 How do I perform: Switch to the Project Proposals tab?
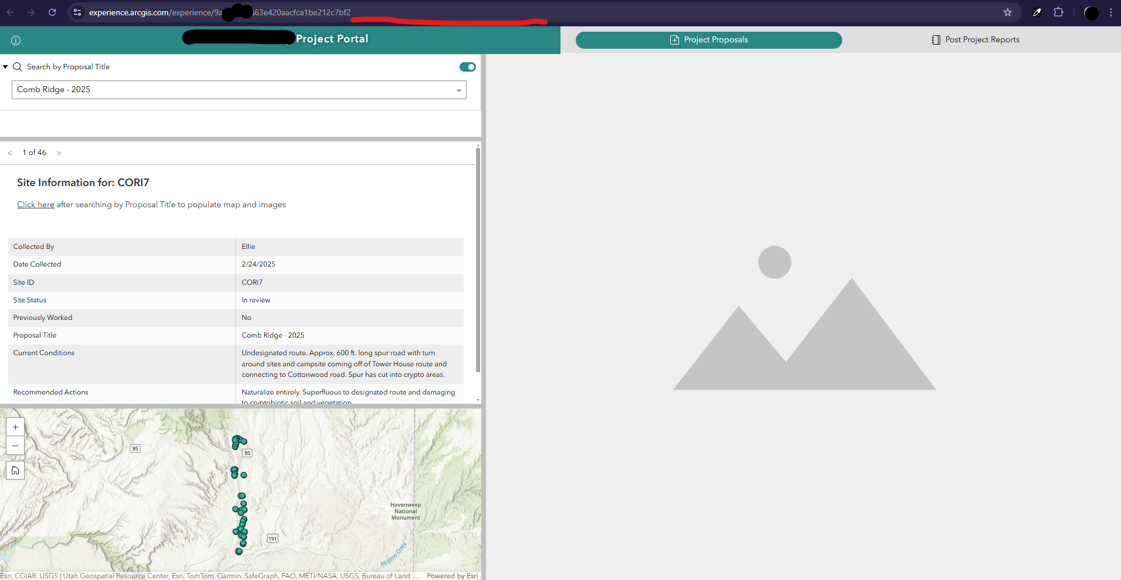click(708, 39)
